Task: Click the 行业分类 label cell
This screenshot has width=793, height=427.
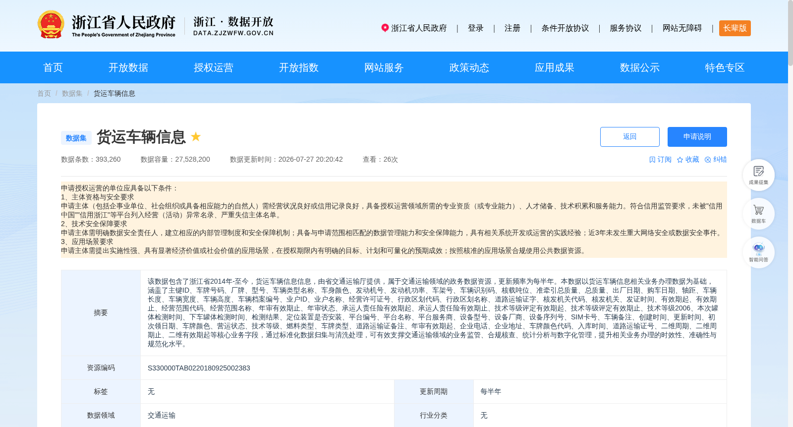Action: (x=434, y=416)
